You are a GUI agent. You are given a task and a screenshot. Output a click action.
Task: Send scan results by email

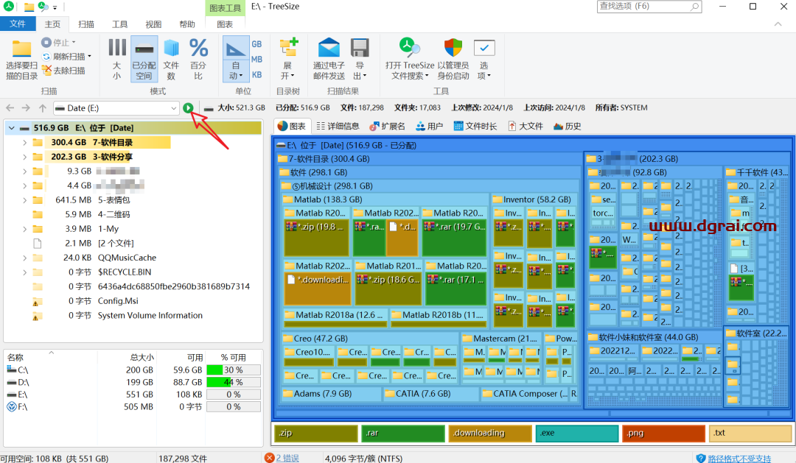329,59
